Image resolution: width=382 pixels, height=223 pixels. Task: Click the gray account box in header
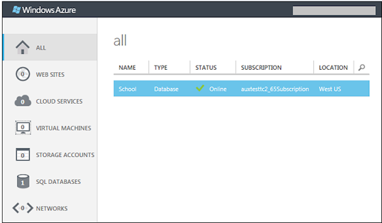[334, 11]
